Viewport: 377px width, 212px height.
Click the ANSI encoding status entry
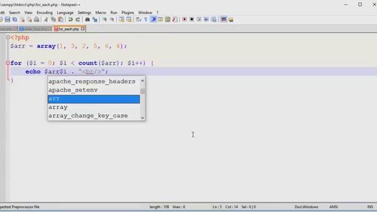[333, 207]
